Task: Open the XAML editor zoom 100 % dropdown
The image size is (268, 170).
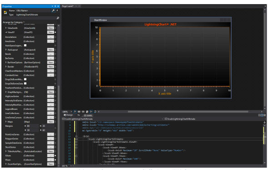Action: click(71, 166)
